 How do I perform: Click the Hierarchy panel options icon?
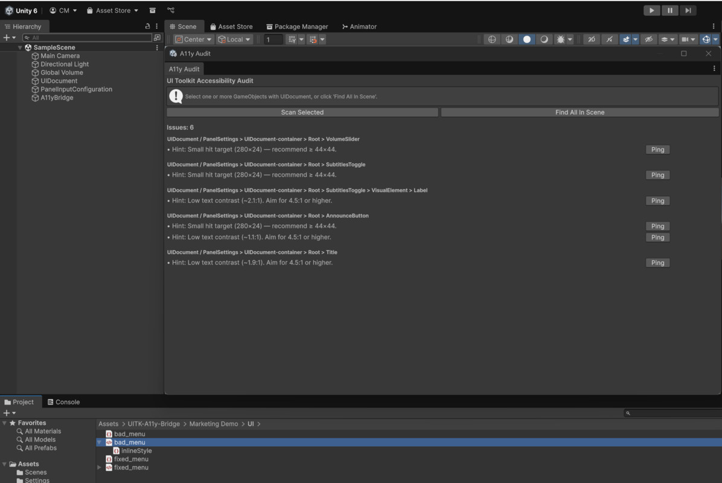click(156, 26)
